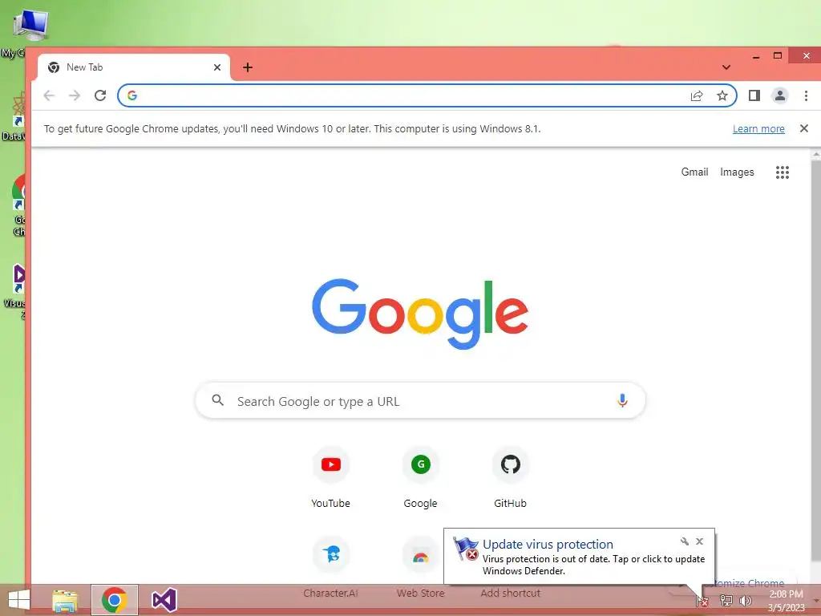The height and width of the screenshot is (616, 821).
Task: Open the Web Store shortcut
Action: (x=420, y=567)
